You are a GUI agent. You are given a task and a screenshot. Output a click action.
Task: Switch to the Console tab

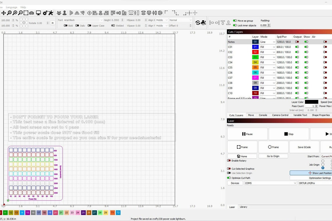263,115
